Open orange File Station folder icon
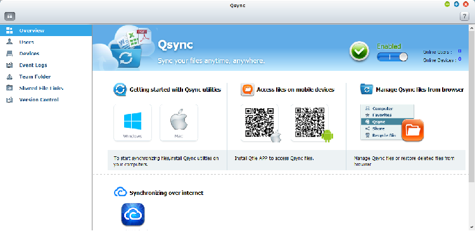Image resolution: width=475 pixels, height=231 pixels. coord(412,130)
